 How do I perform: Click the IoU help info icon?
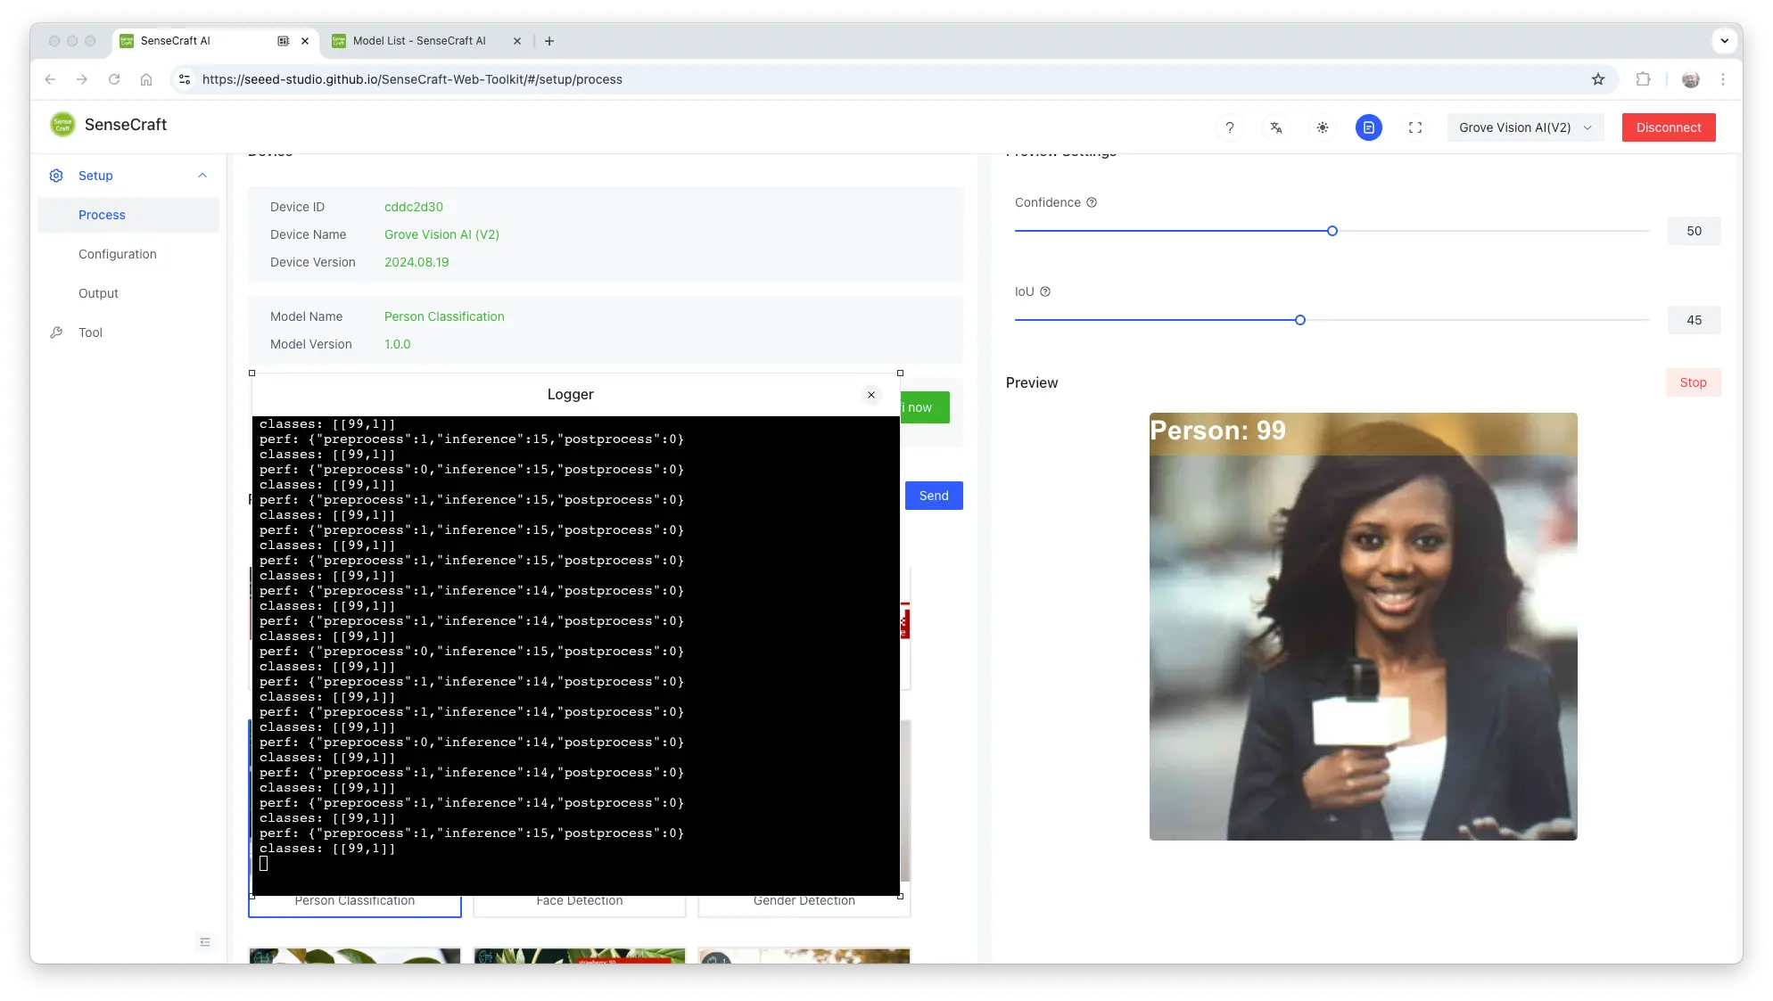pos(1045,291)
